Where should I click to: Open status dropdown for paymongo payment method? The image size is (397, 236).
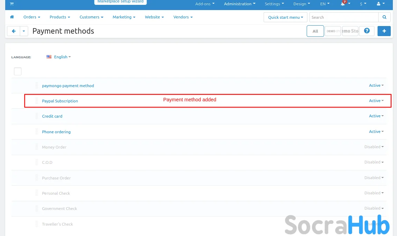(x=376, y=85)
